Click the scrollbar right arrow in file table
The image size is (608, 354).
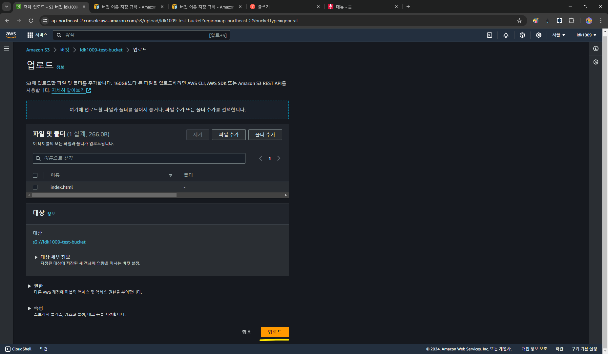(286, 195)
